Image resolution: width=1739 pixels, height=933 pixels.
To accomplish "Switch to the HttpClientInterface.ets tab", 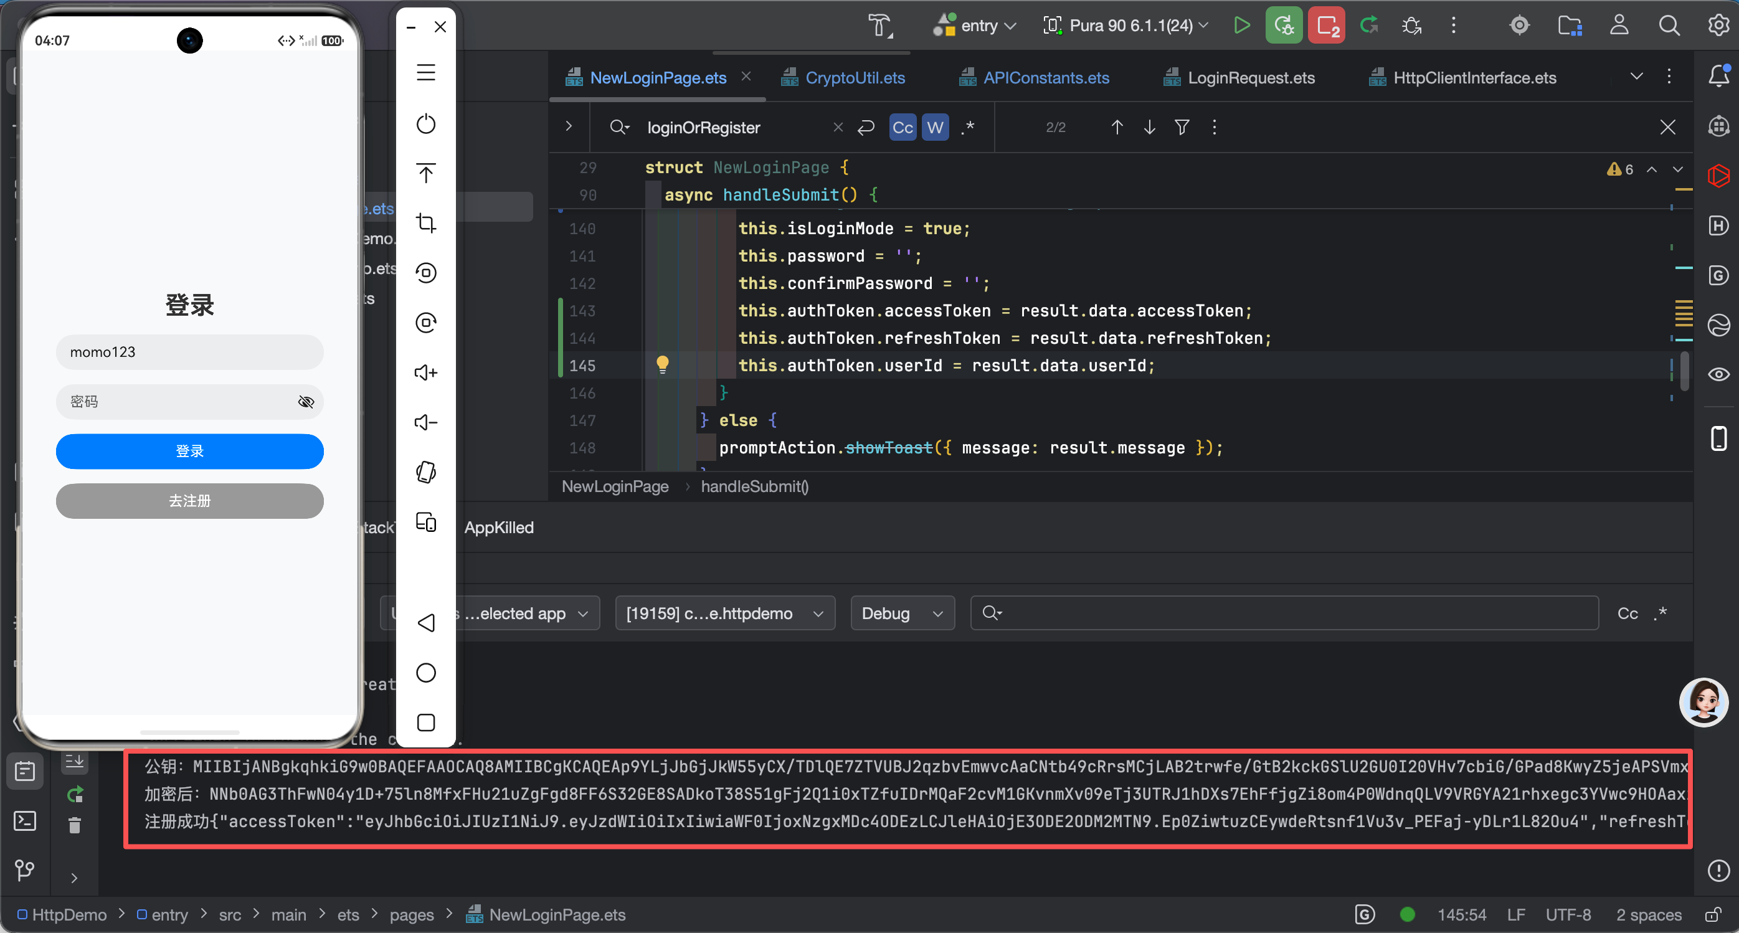I will tap(1462, 78).
